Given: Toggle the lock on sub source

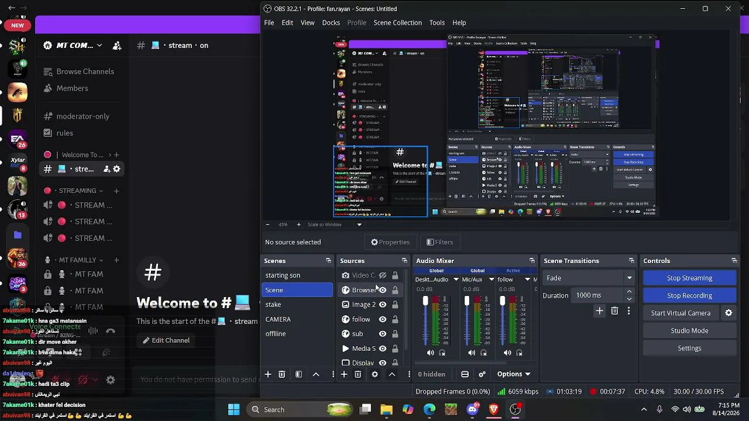Looking at the screenshot, I should [x=395, y=334].
